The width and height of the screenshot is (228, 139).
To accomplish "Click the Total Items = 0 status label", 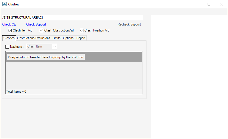I will coord(16,91).
